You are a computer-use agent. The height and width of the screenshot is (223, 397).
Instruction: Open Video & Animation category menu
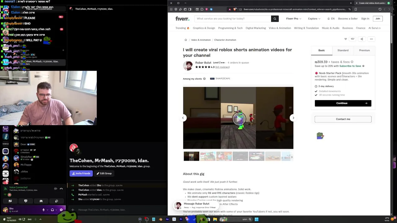[280, 28]
